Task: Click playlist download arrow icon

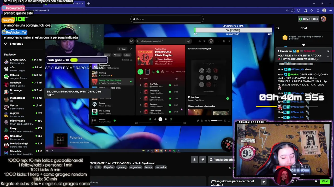Action: click(162, 72)
